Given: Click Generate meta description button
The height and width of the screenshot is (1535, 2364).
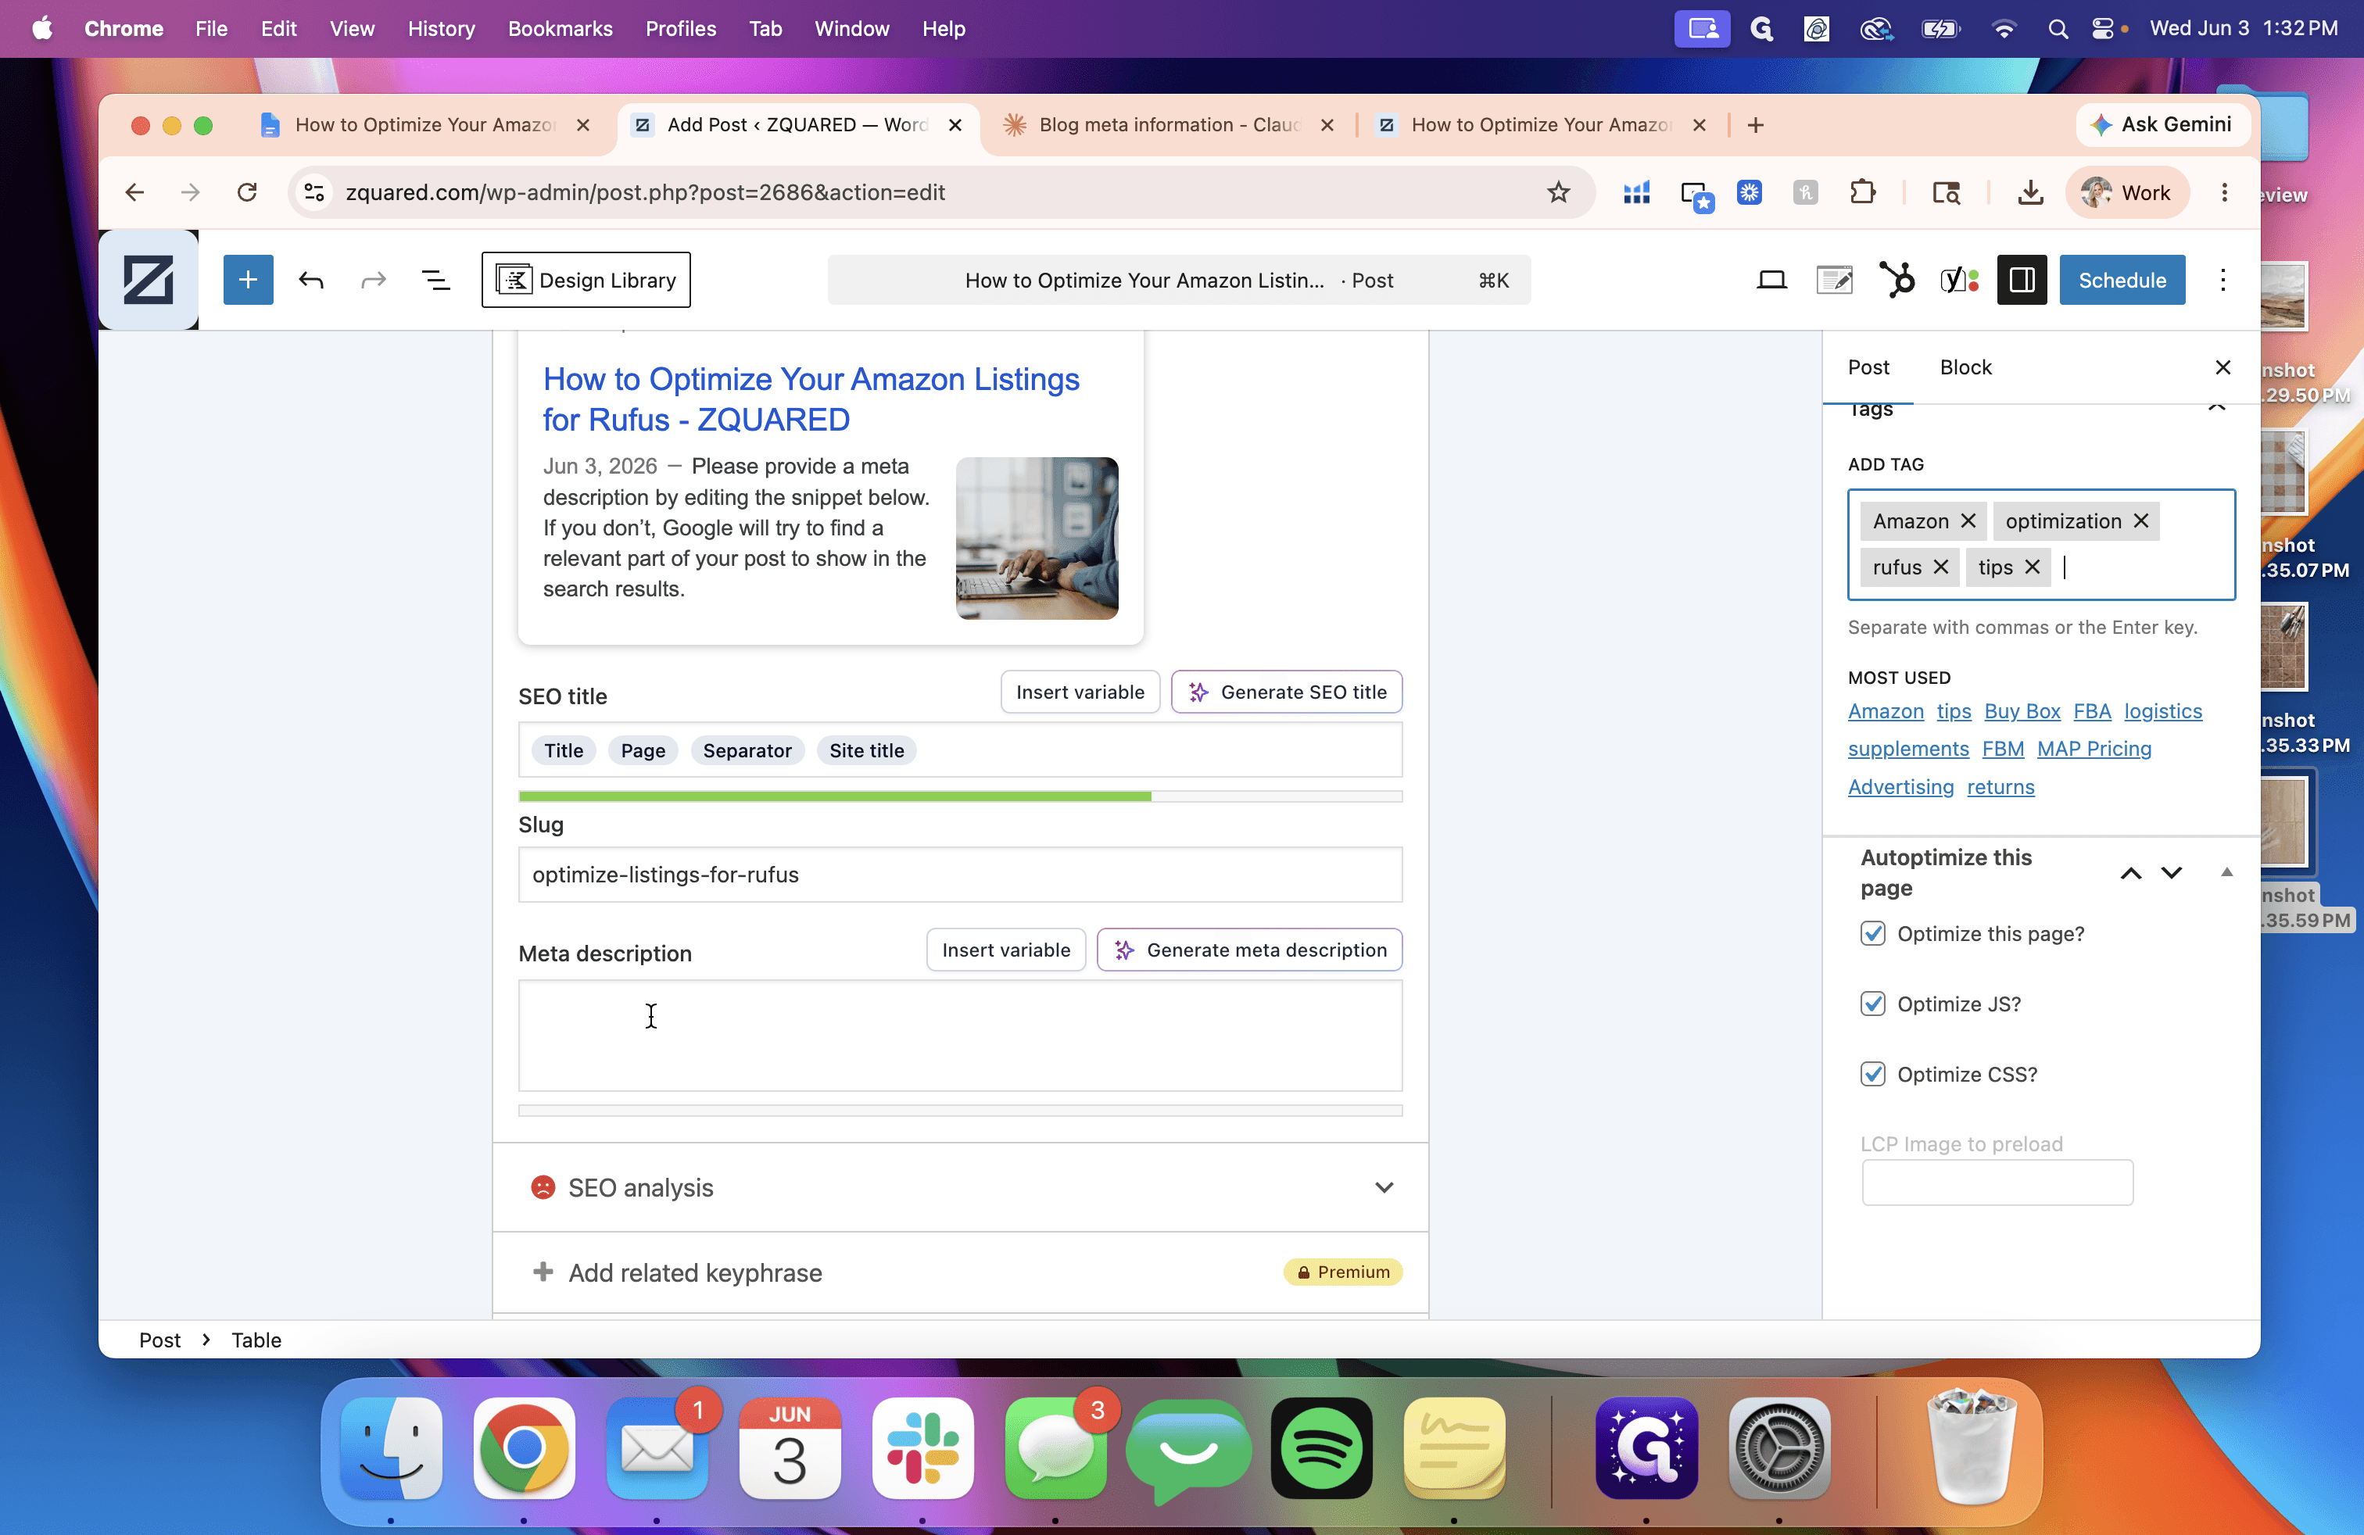Looking at the screenshot, I should tap(1249, 950).
